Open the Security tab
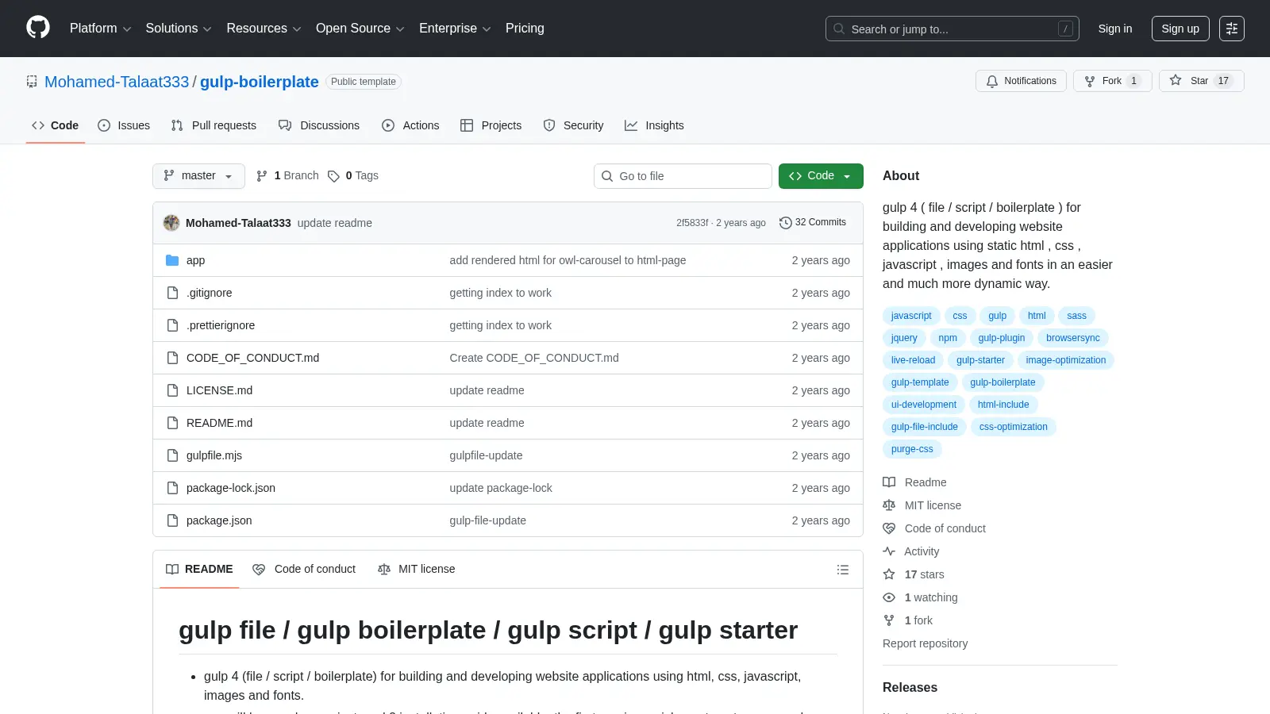This screenshot has height=714, width=1270. 573,125
